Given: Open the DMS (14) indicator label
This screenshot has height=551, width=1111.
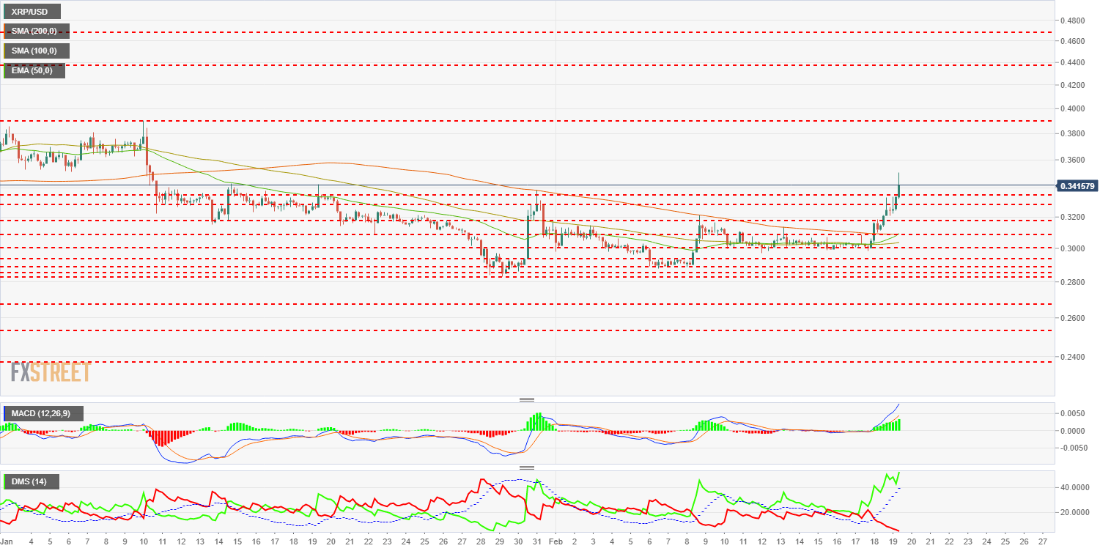Looking at the screenshot, I should [31, 481].
